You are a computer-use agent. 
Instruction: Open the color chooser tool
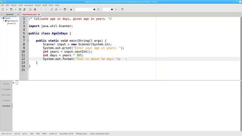pos(71,9)
